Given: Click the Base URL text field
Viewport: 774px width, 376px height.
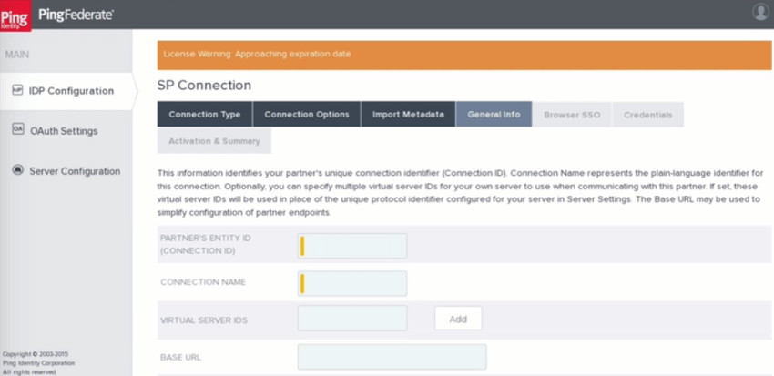Looking at the screenshot, I should click(x=392, y=357).
